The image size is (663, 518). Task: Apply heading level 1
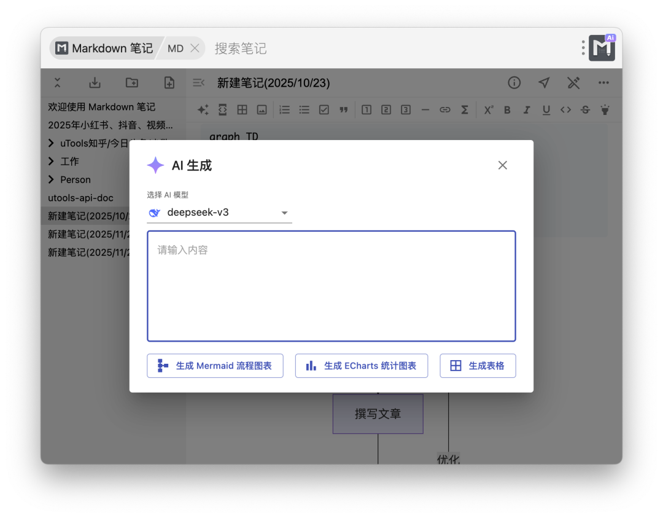point(366,110)
